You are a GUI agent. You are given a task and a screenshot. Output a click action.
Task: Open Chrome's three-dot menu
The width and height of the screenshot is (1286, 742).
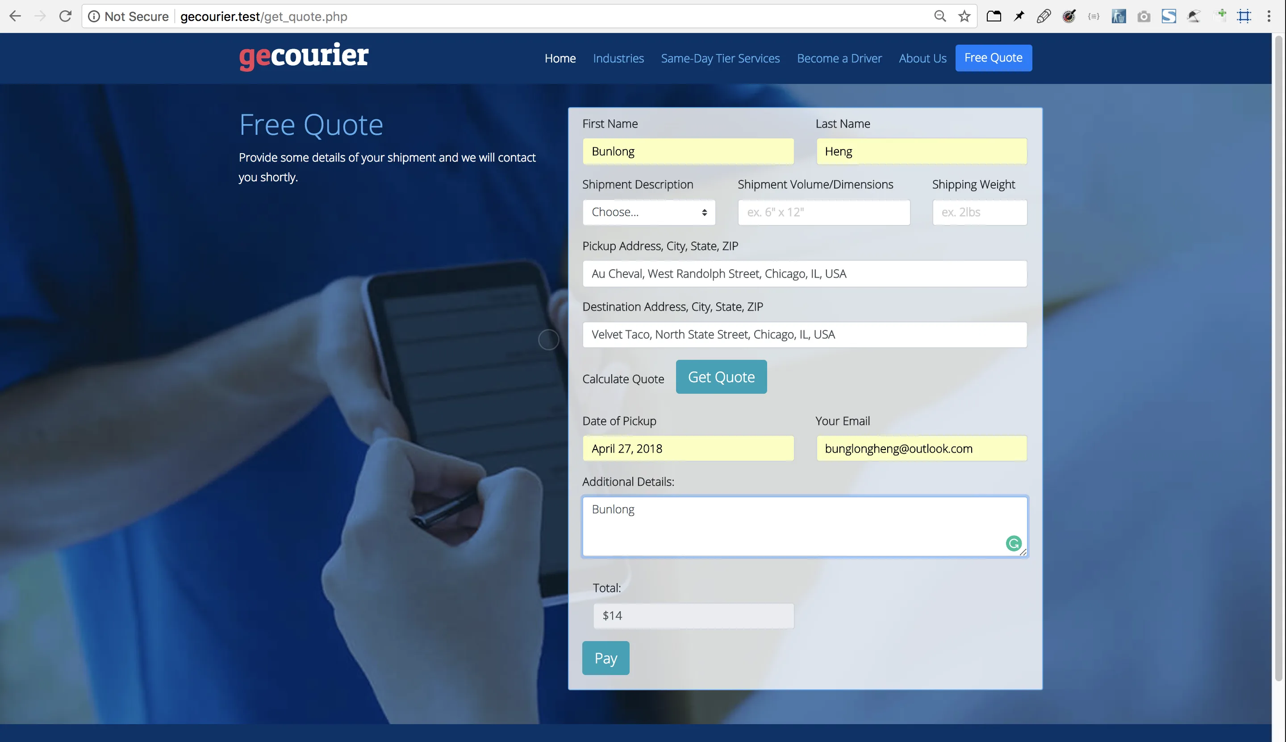[1269, 16]
